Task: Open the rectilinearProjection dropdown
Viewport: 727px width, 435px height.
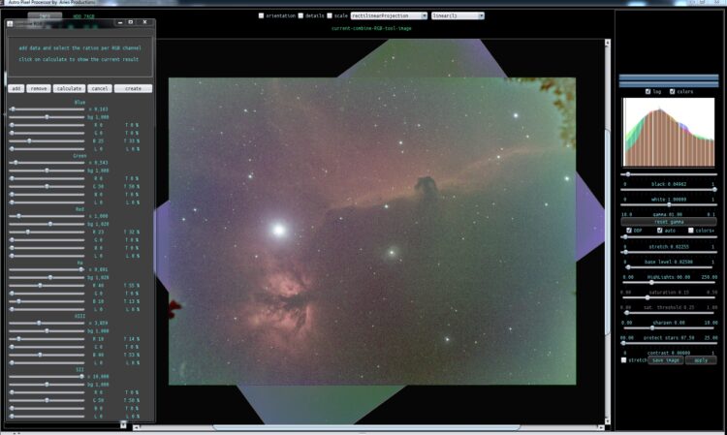Action: 389,16
